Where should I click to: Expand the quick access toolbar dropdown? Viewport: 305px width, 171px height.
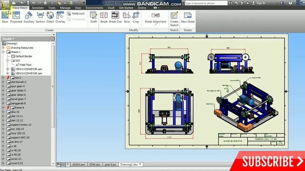coord(84,3)
